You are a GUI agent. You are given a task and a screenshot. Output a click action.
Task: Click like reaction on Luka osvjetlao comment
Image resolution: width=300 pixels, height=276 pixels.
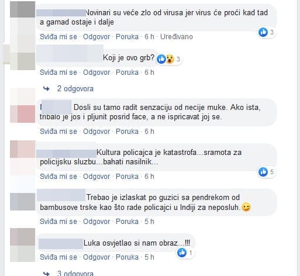tap(182, 253)
